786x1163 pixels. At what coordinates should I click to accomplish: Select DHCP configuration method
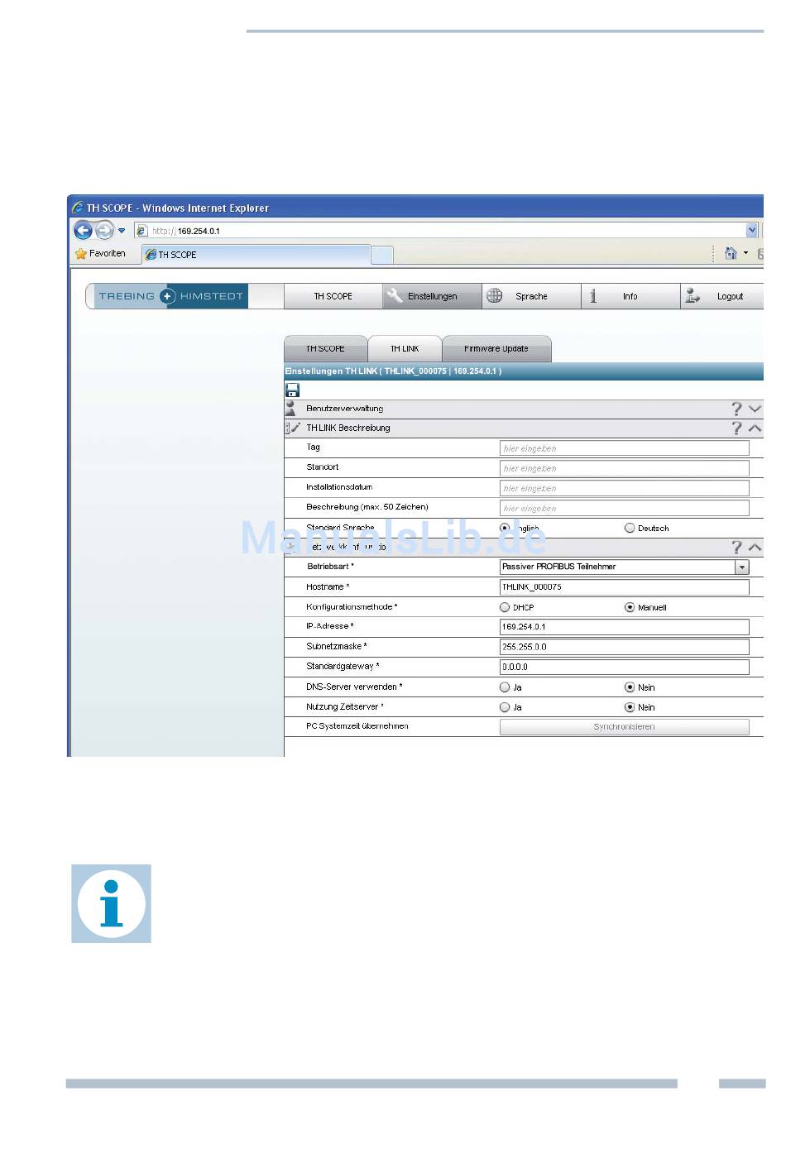coord(505,607)
